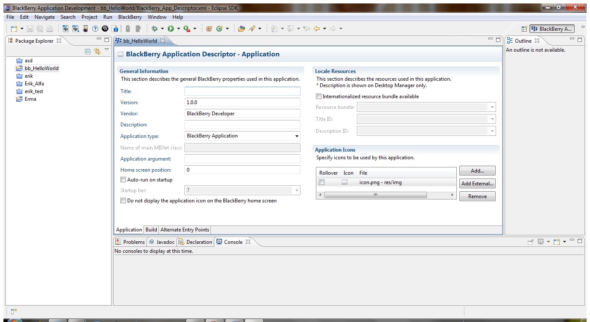Maximize the Outline panel

point(580,39)
